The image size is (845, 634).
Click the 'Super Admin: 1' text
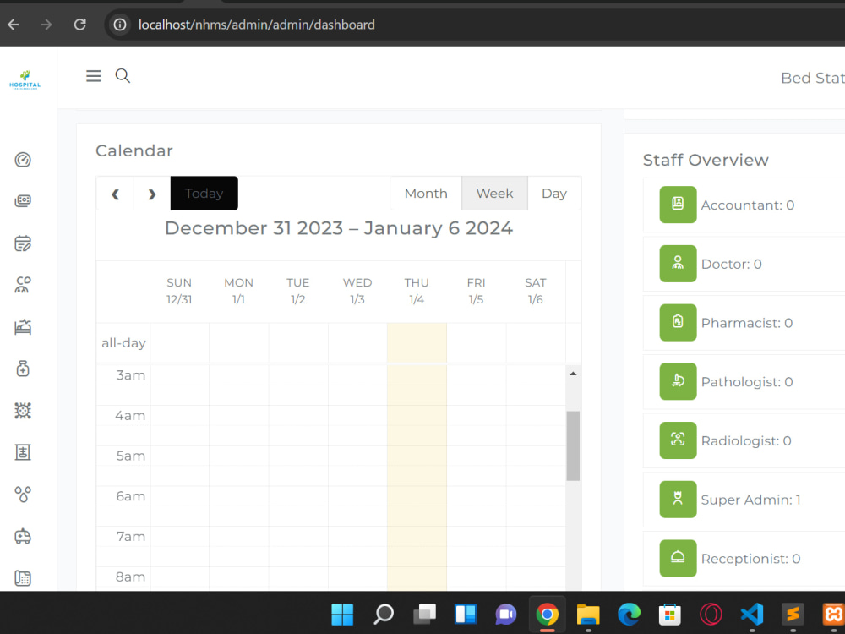coord(750,500)
